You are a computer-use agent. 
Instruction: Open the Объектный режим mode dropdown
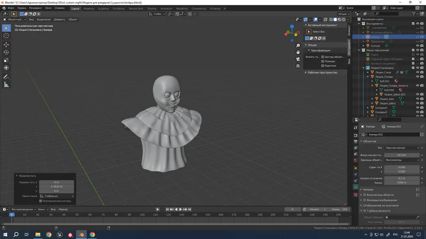(14, 19)
